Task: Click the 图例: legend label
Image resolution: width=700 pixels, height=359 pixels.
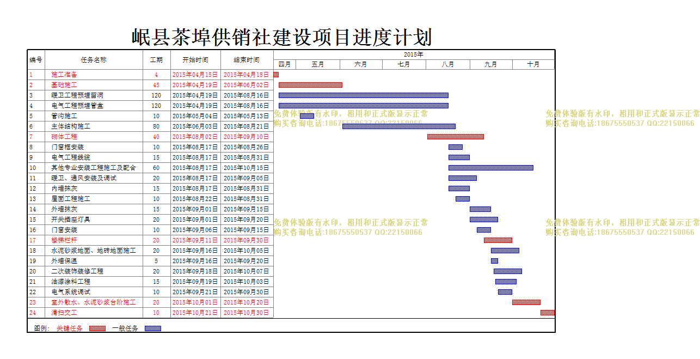Action: click(42, 328)
